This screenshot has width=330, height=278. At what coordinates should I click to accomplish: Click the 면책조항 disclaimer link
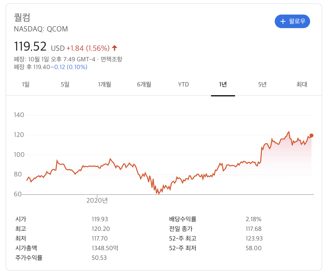click(x=111, y=59)
